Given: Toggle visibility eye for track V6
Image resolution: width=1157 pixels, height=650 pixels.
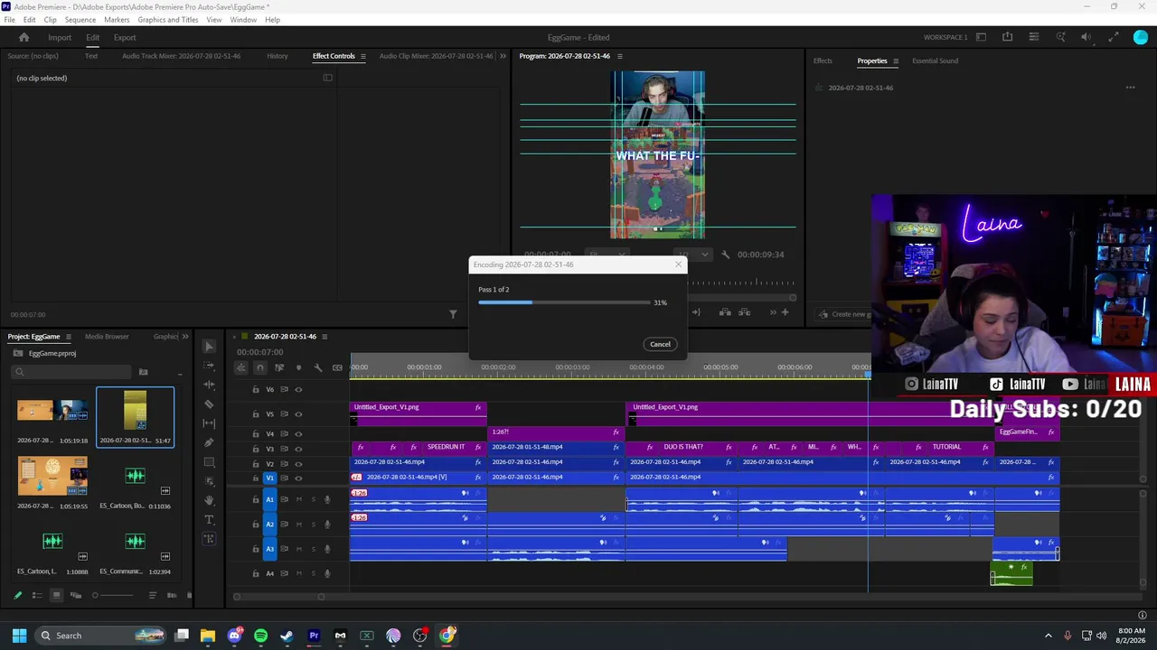Looking at the screenshot, I should point(298,390).
